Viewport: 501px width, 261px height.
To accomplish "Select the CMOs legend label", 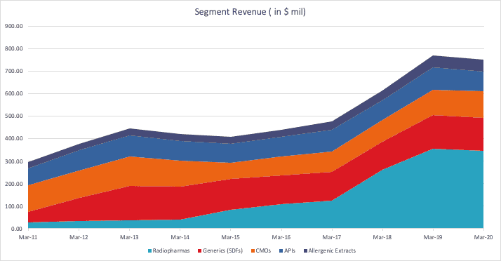I will [x=263, y=250].
